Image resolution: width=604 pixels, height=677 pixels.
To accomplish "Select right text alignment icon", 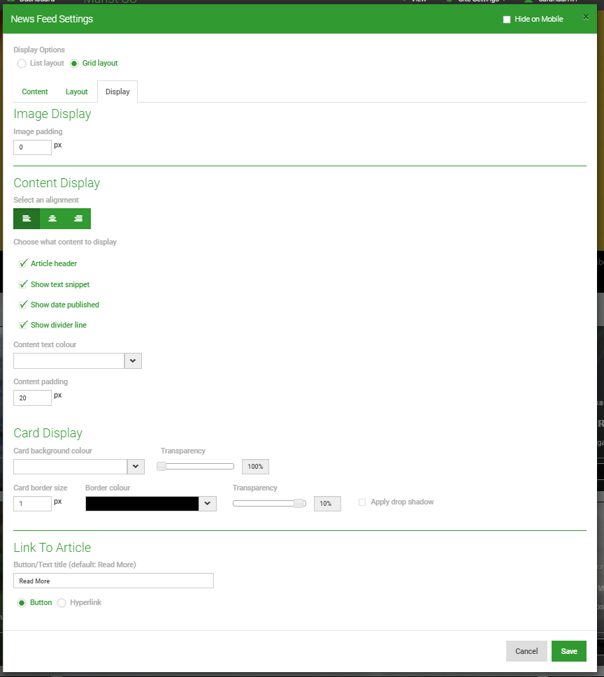I will pyautogui.click(x=78, y=219).
